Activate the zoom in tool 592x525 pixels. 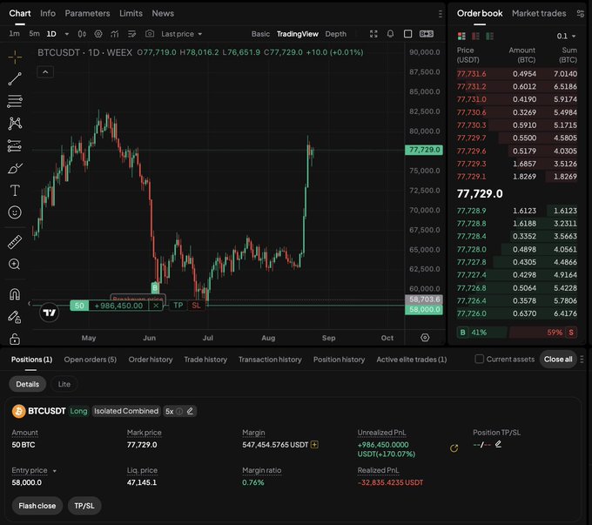coord(15,264)
